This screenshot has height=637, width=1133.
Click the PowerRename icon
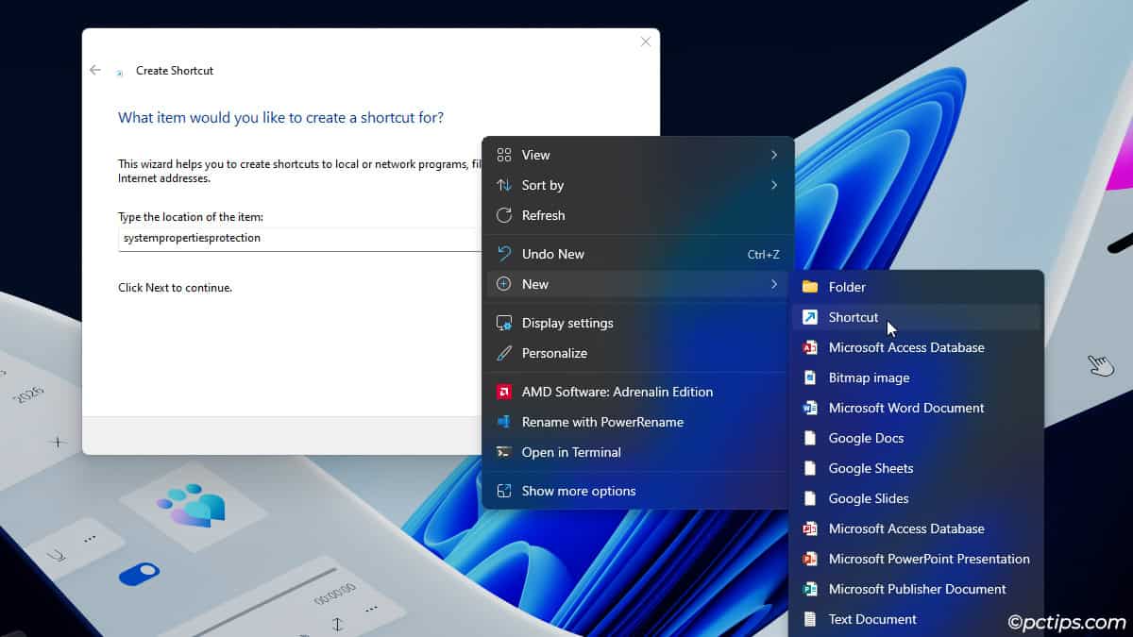[504, 422]
